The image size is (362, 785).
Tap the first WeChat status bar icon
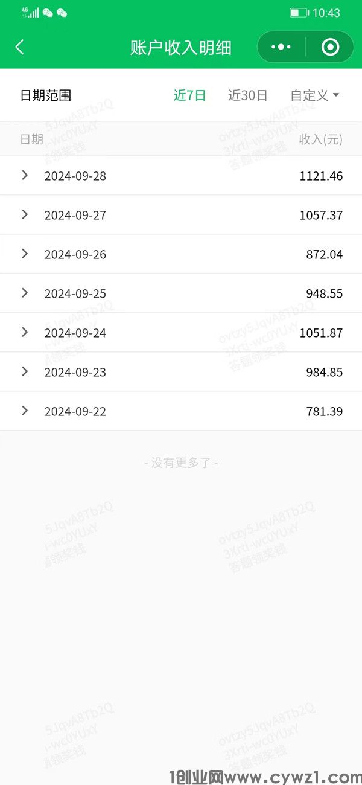coord(48,13)
